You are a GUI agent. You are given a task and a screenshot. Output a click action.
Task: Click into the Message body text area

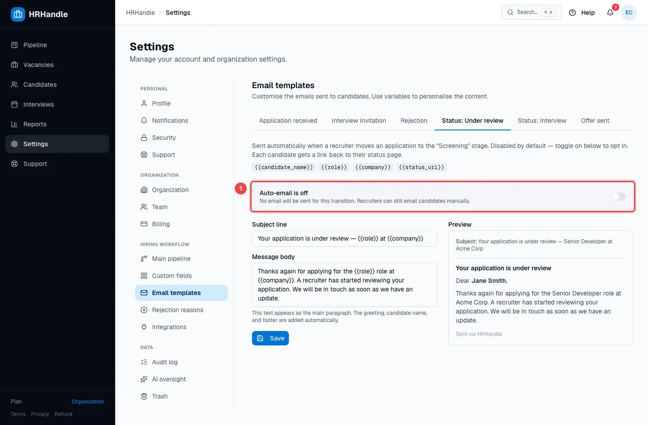(345, 285)
